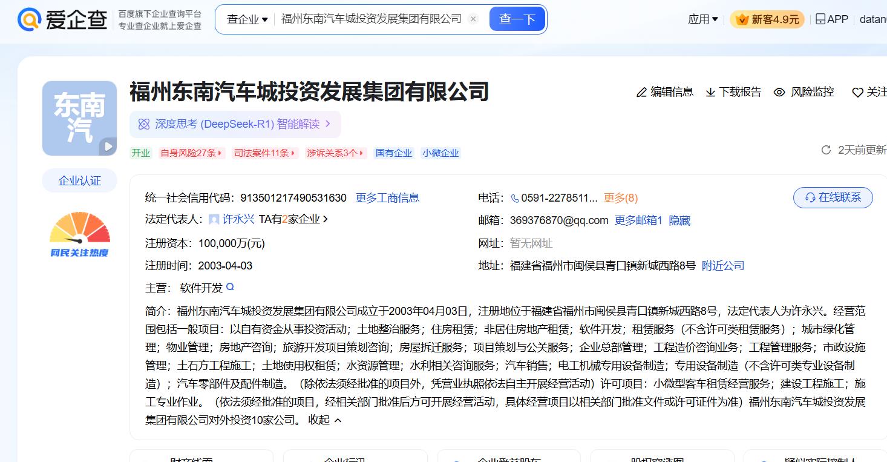Play the video on the company logo
This screenshot has height=462, width=887.
[x=108, y=146]
